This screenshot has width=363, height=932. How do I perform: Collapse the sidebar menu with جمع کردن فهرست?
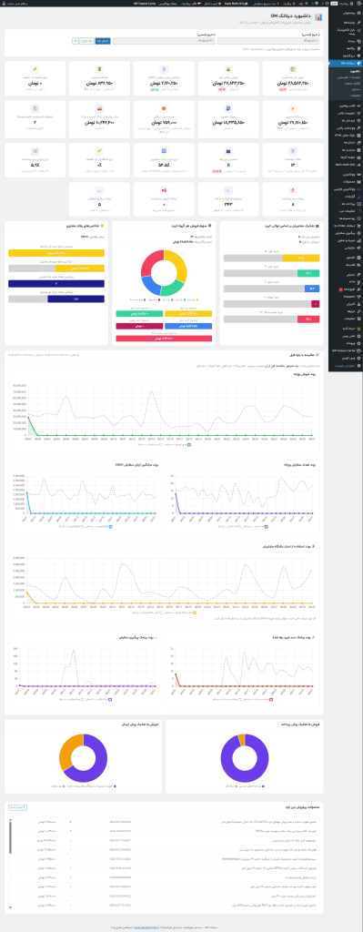[345, 366]
